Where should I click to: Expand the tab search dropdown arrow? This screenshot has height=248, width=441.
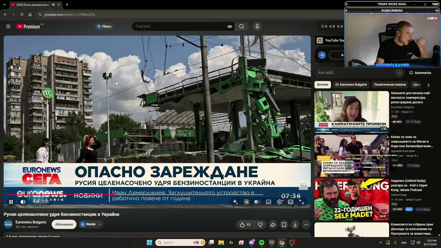coord(4,5)
